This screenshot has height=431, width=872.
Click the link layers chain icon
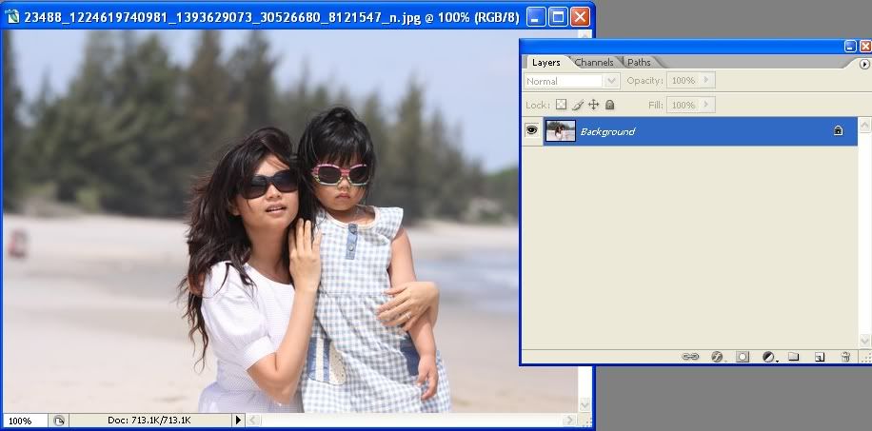point(690,357)
